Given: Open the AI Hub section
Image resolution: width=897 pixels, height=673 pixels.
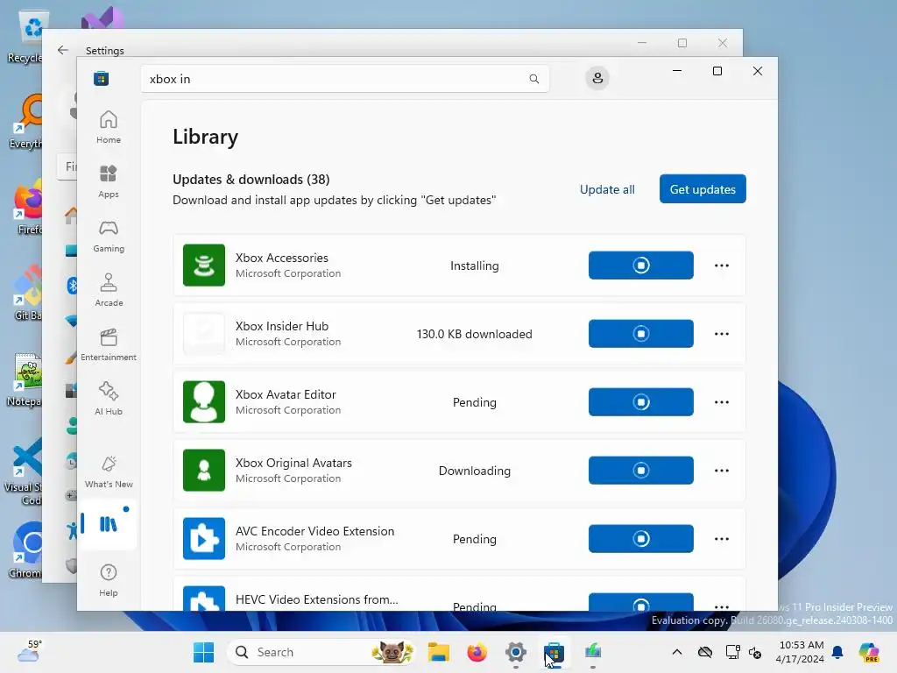Looking at the screenshot, I should click(108, 399).
